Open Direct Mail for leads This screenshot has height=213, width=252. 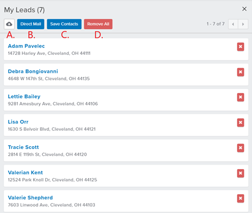31,24
